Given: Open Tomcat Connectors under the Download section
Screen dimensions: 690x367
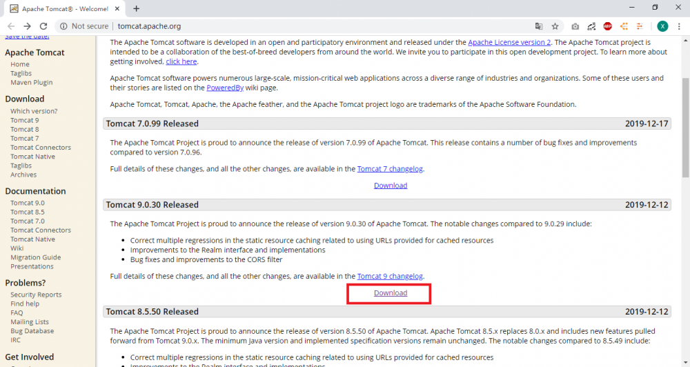Looking at the screenshot, I should click(x=41, y=148).
